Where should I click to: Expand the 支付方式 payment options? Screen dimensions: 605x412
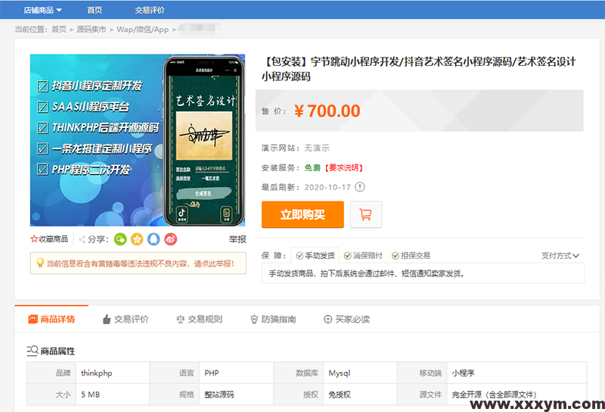click(560, 256)
